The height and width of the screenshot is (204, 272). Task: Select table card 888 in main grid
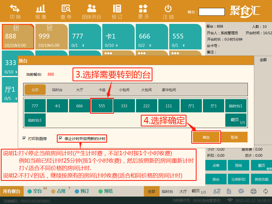pos(18,37)
